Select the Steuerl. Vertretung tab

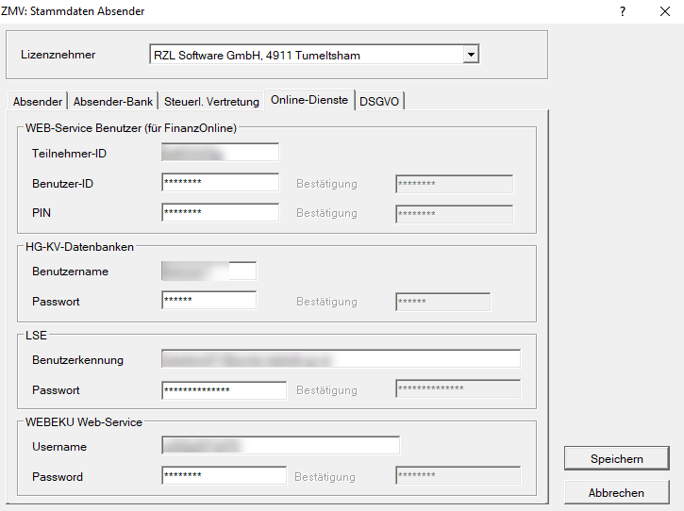pyautogui.click(x=211, y=102)
